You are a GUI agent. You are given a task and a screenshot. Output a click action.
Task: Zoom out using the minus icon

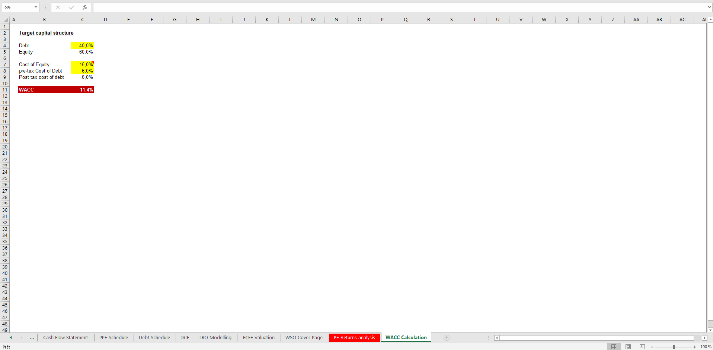(x=652, y=347)
